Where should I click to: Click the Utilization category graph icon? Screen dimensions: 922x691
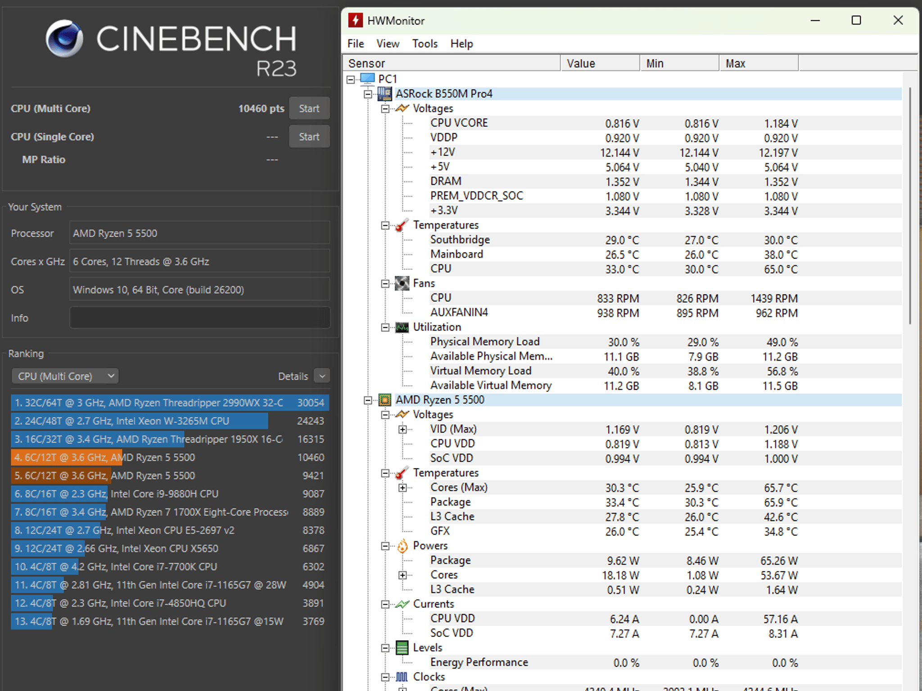tap(402, 327)
